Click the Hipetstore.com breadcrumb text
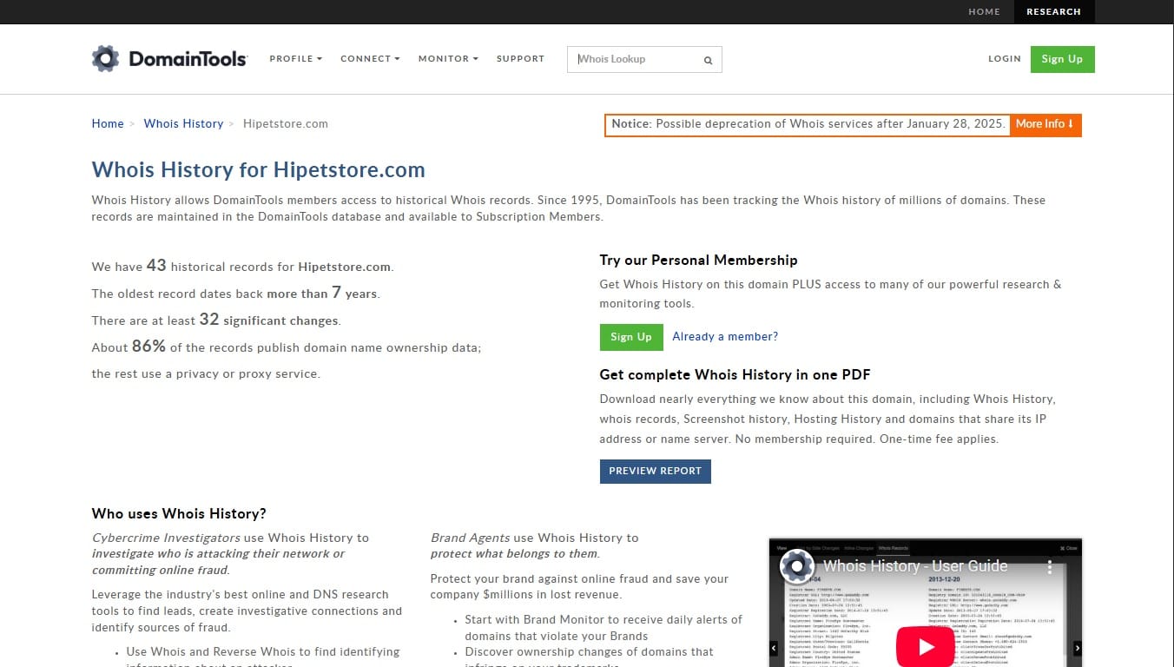This screenshot has height=667, width=1174. (286, 123)
